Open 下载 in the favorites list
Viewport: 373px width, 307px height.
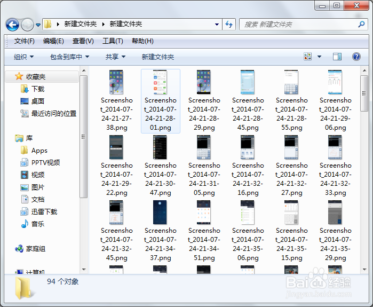pos(33,89)
